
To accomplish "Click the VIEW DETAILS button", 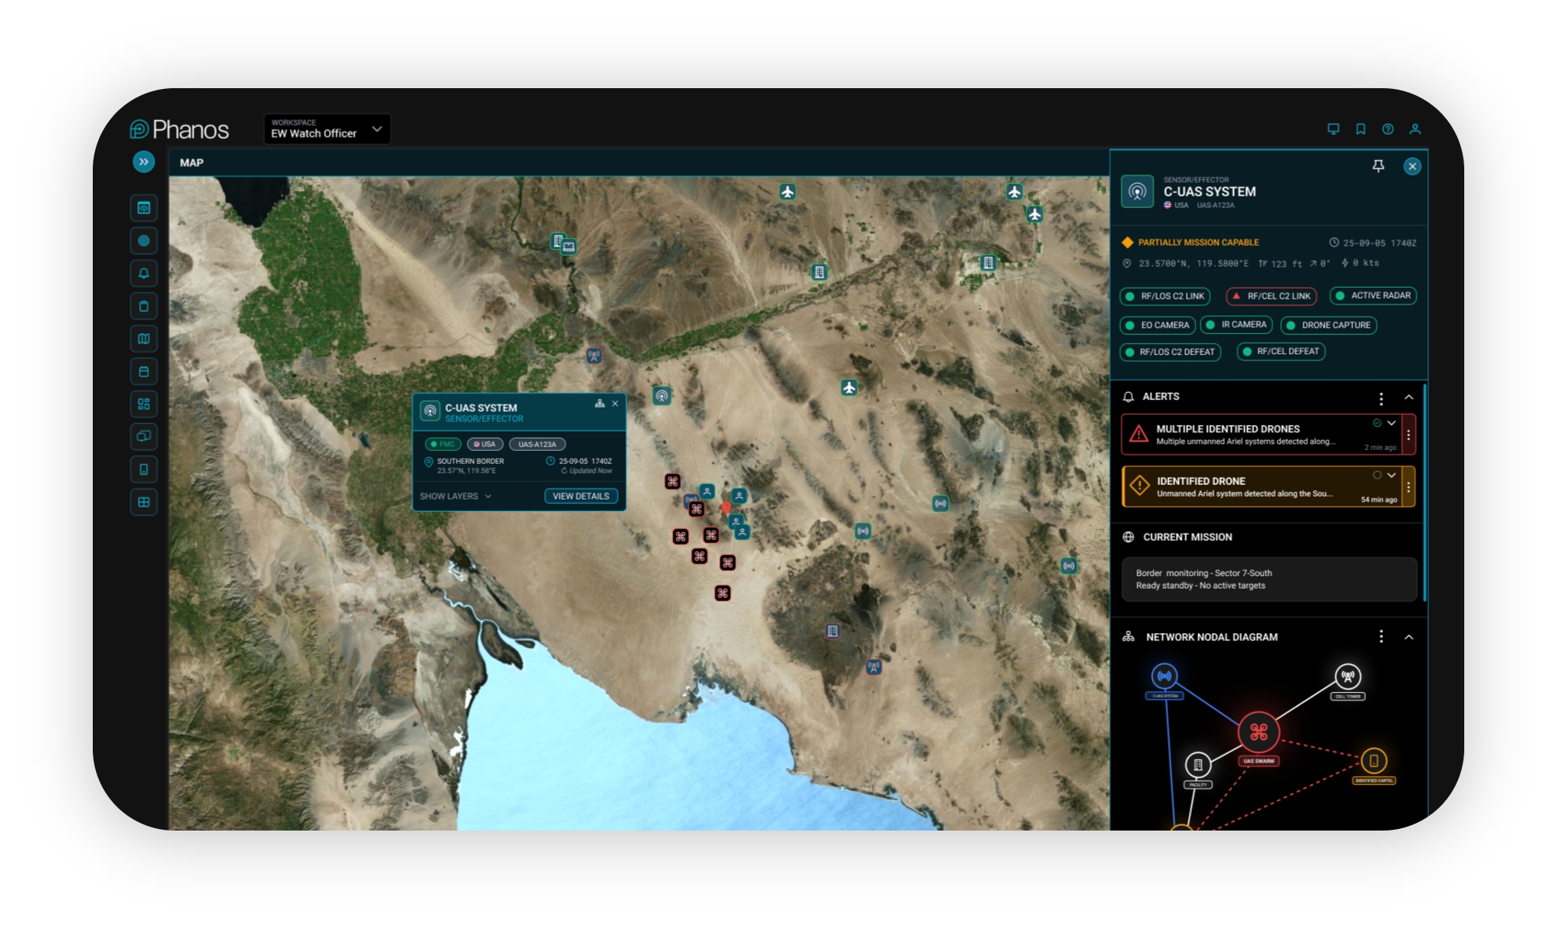I will click(x=581, y=496).
